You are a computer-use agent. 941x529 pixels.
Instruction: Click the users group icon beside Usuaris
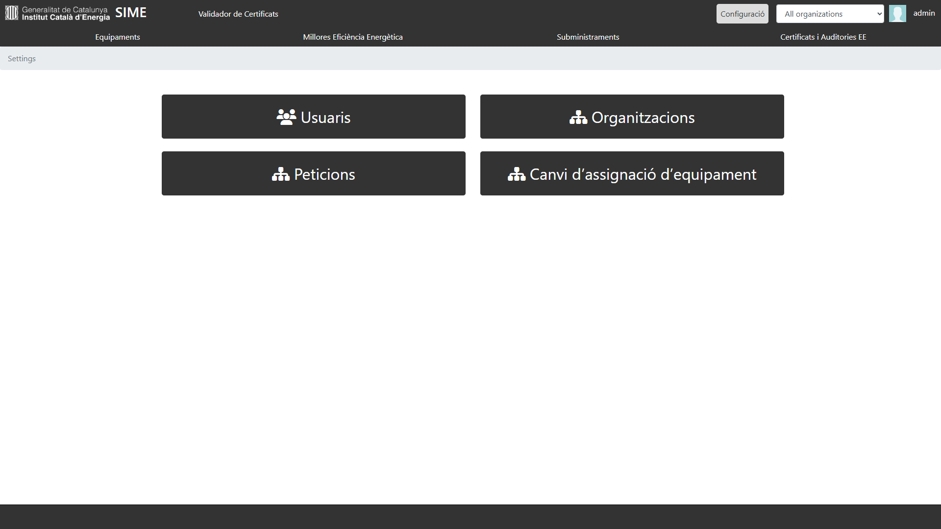click(286, 117)
